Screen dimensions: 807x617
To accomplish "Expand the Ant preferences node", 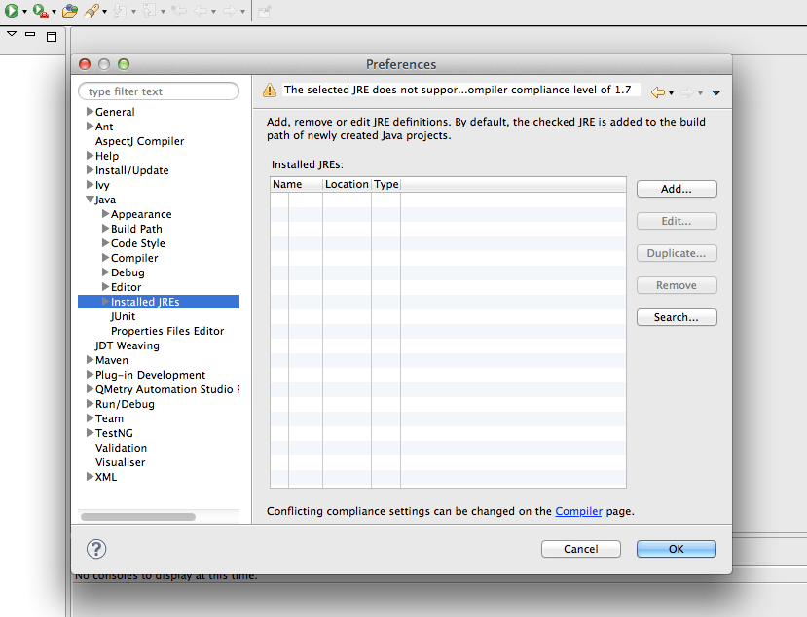I will (x=91, y=127).
